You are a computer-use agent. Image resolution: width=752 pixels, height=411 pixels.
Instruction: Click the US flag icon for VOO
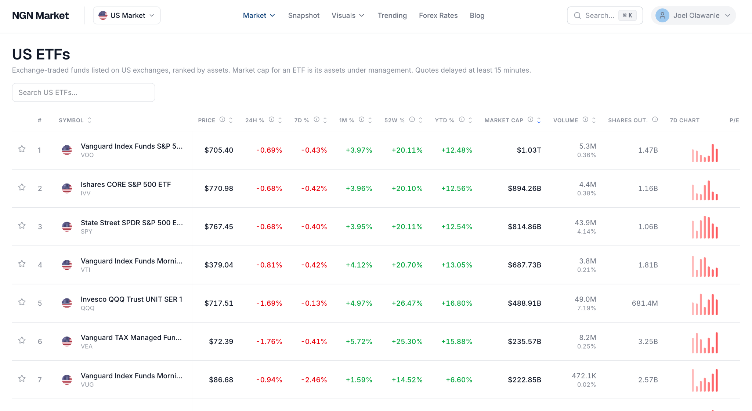coord(67,150)
